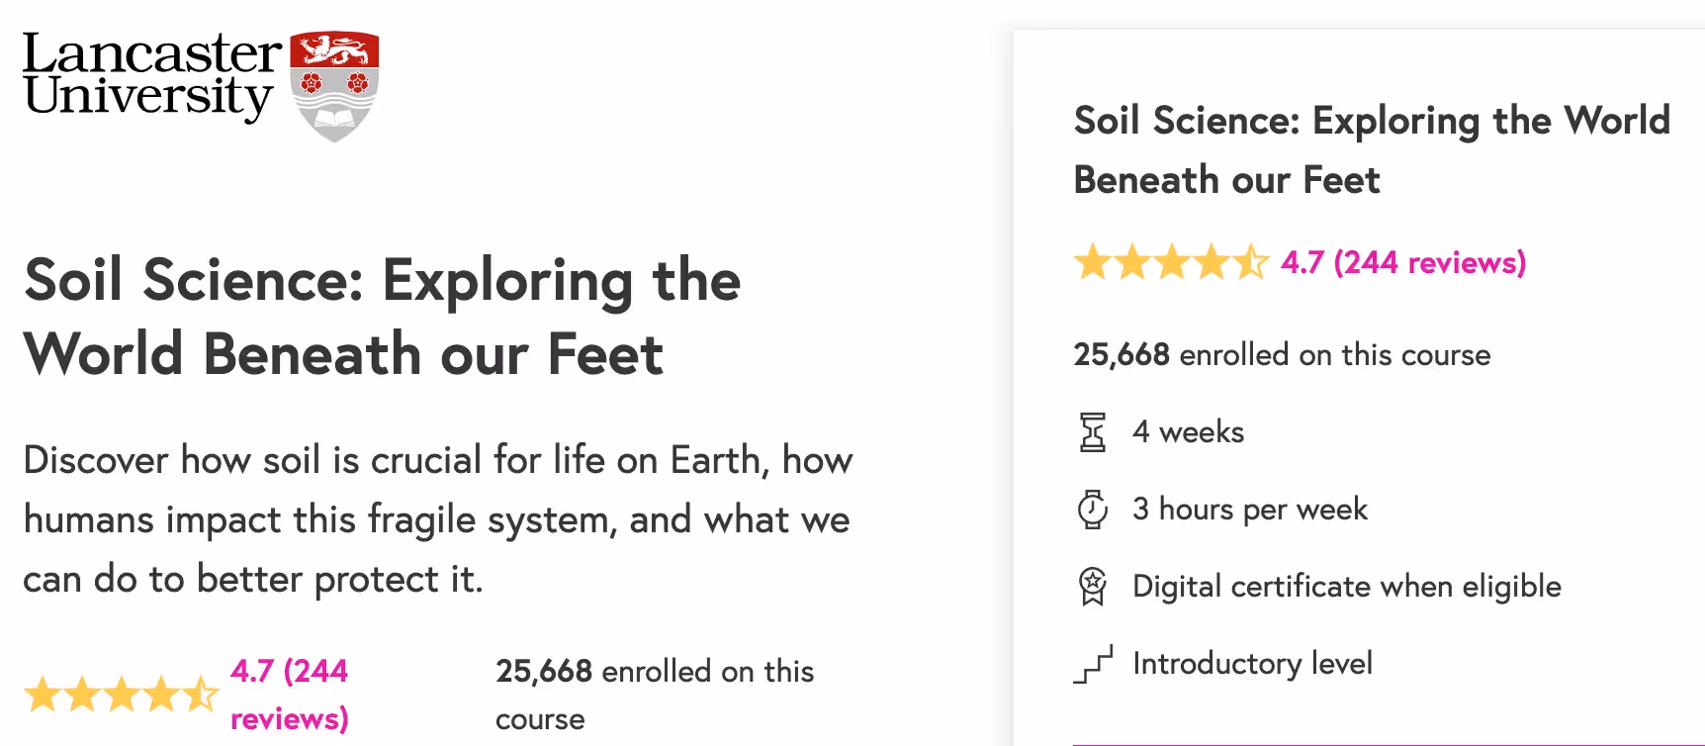Click the 4 weeks label
This screenshot has width=1705, height=746.
point(1188,432)
